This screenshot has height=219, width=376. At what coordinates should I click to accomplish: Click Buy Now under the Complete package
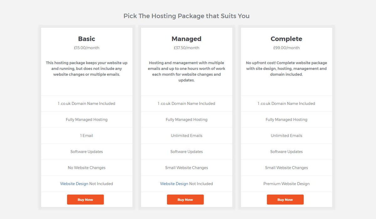(x=285, y=200)
